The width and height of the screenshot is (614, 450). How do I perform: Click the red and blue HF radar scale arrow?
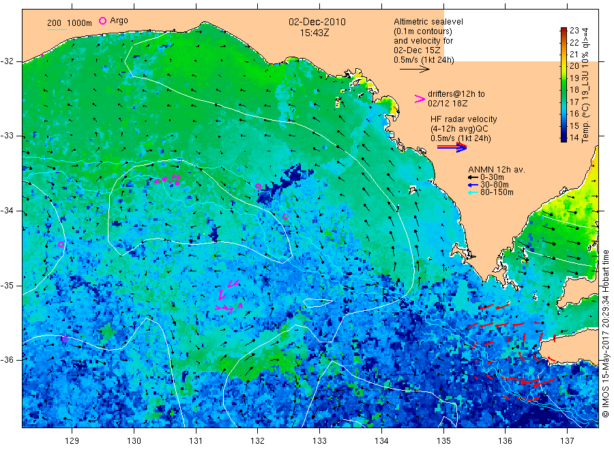click(452, 147)
